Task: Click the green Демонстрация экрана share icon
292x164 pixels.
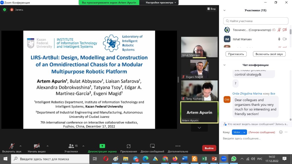Action: coord(102,146)
